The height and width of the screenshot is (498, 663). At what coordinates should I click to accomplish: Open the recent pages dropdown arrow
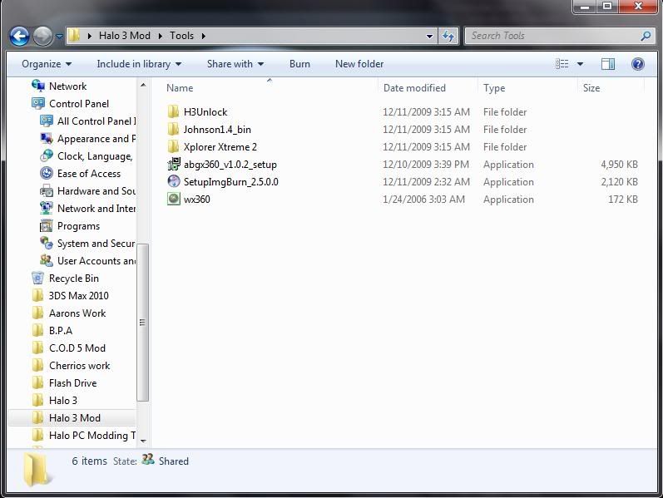59,37
